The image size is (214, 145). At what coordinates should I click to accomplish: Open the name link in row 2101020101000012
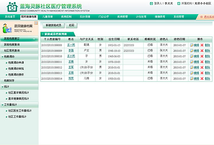pos(71,67)
